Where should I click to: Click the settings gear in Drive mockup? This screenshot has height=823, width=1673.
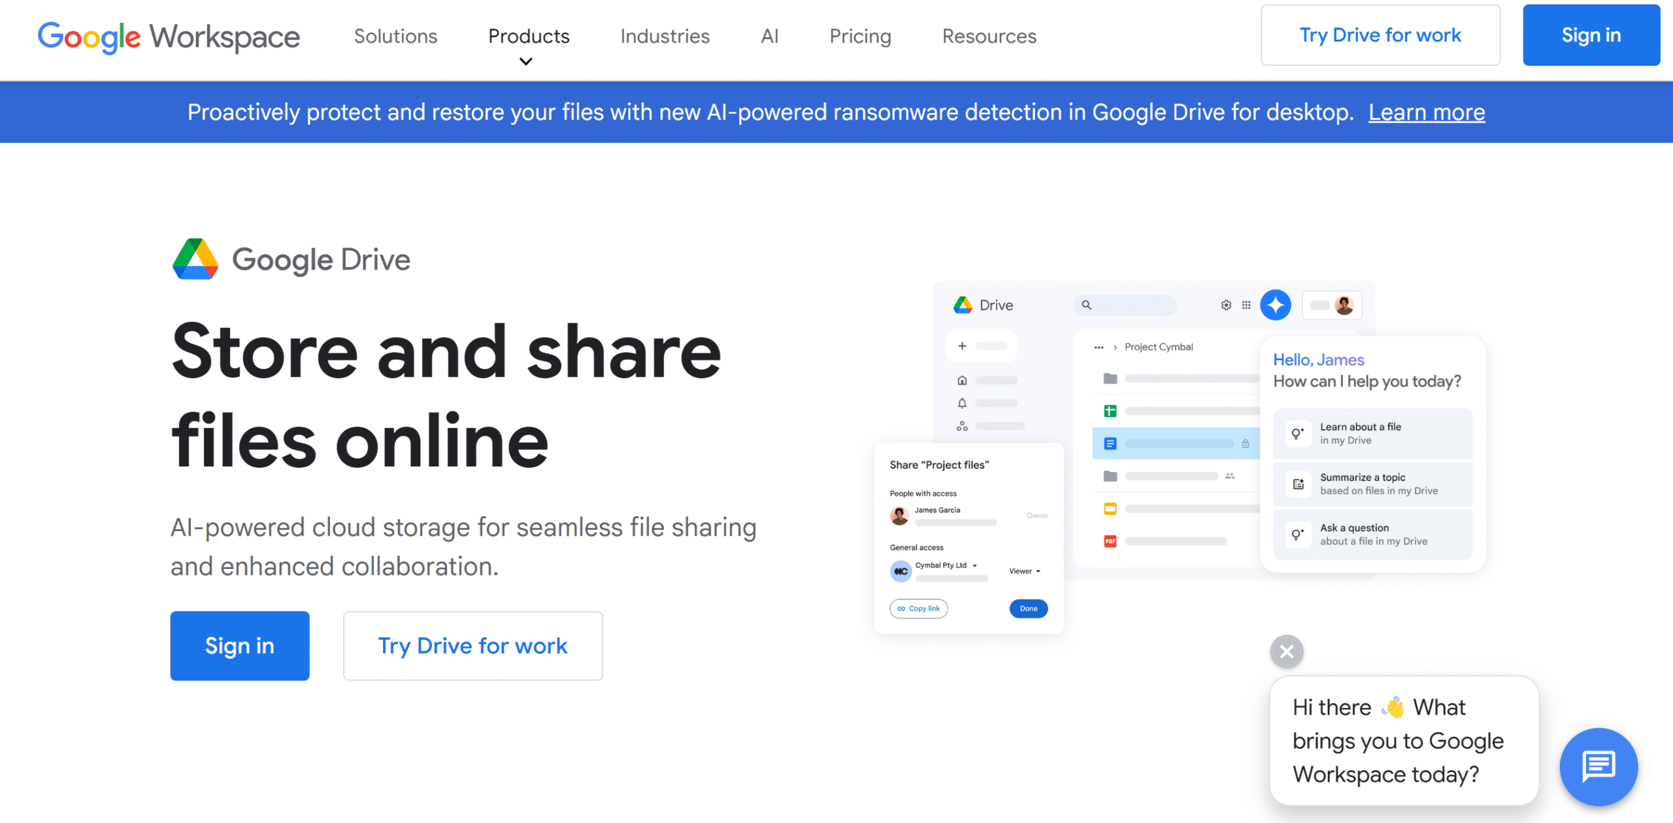[x=1226, y=305]
